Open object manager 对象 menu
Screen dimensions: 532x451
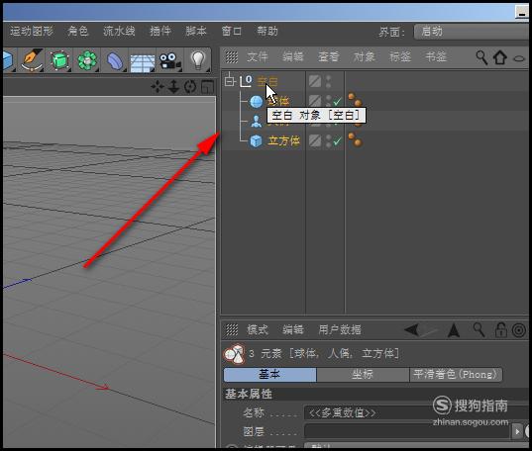[364, 57]
